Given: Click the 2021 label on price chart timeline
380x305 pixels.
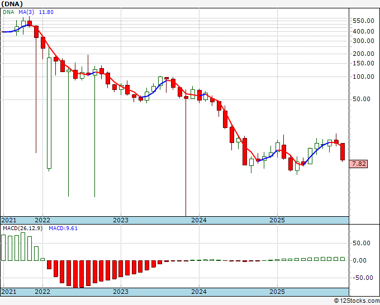Looking at the screenshot, I should 9,220.
